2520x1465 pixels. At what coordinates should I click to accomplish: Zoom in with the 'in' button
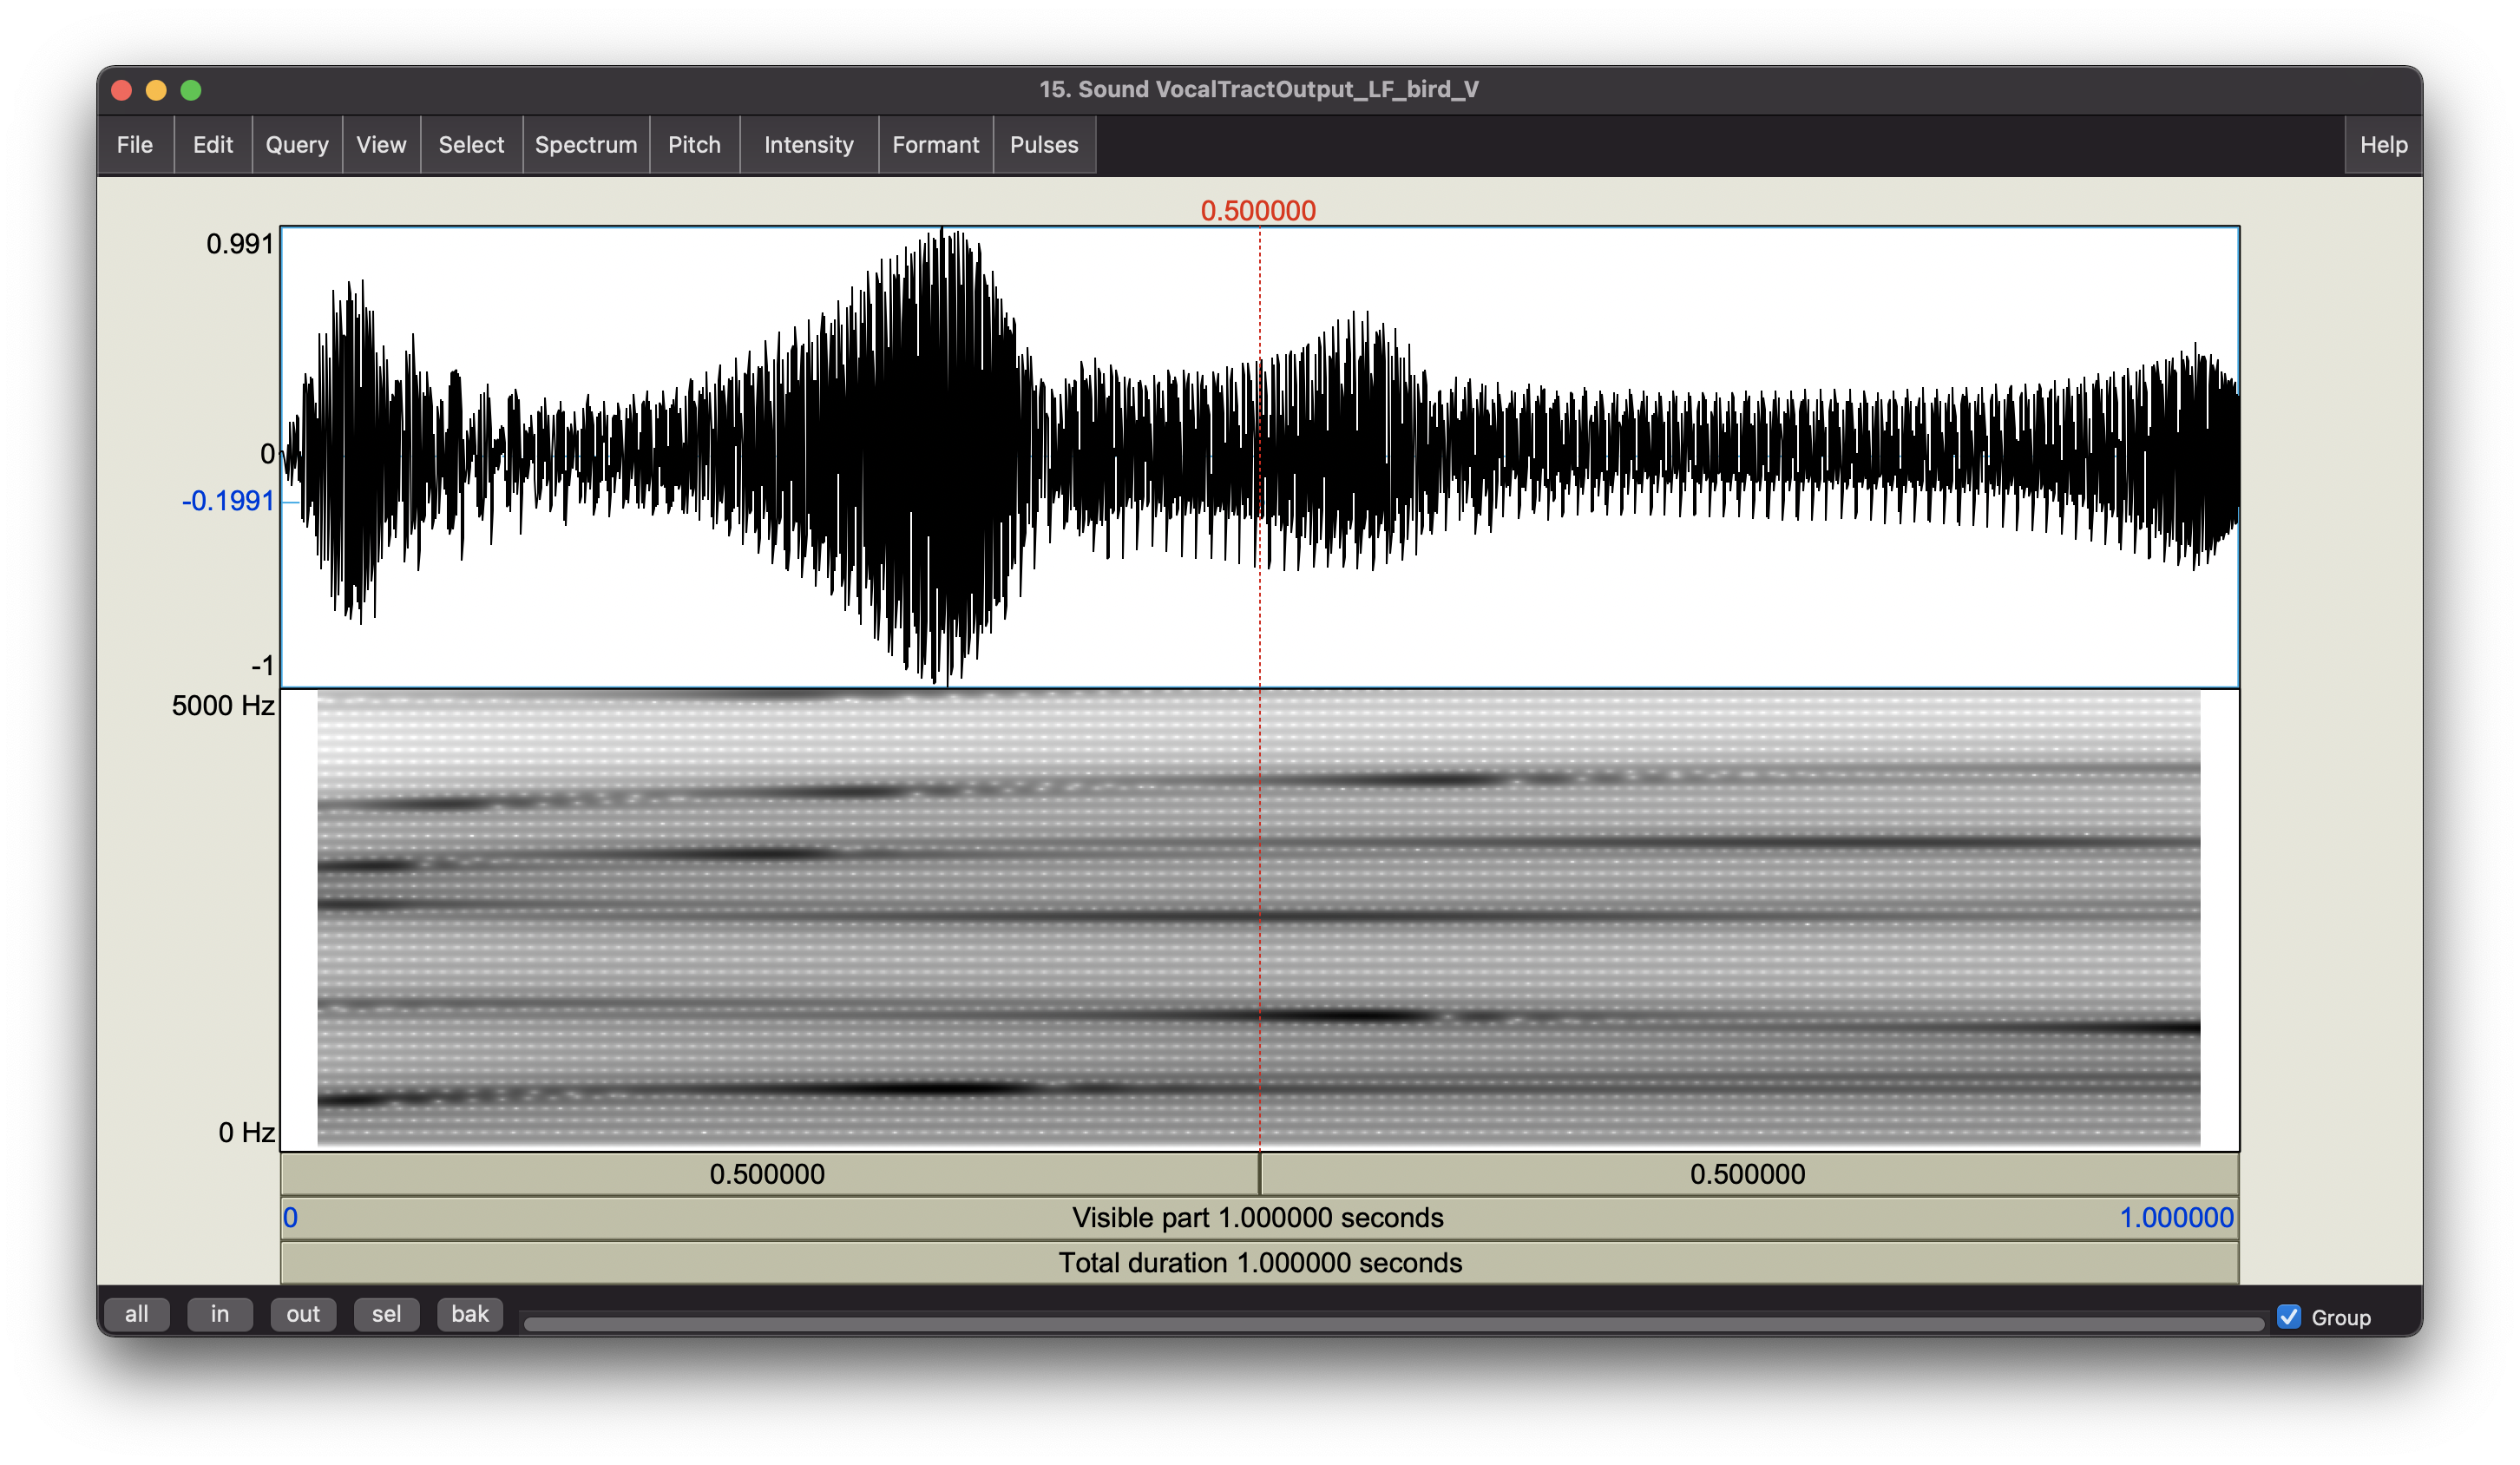coord(220,1314)
